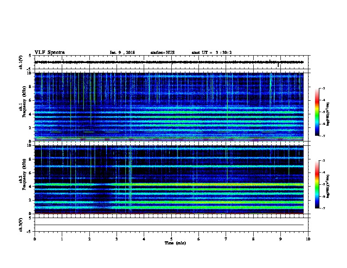Screen dimensions: 347x268
Task: Click the ch.2 spectrogram panel
Action: tap(169, 180)
